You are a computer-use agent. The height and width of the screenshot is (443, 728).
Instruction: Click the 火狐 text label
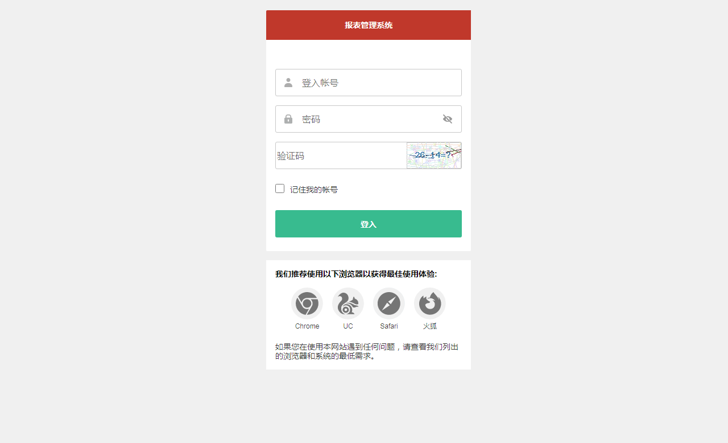click(x=430, y=326)
